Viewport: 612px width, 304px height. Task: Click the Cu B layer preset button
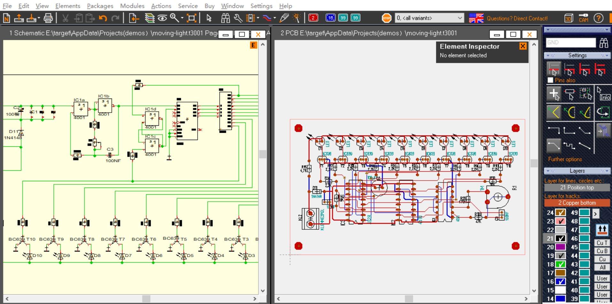point(602,251)
